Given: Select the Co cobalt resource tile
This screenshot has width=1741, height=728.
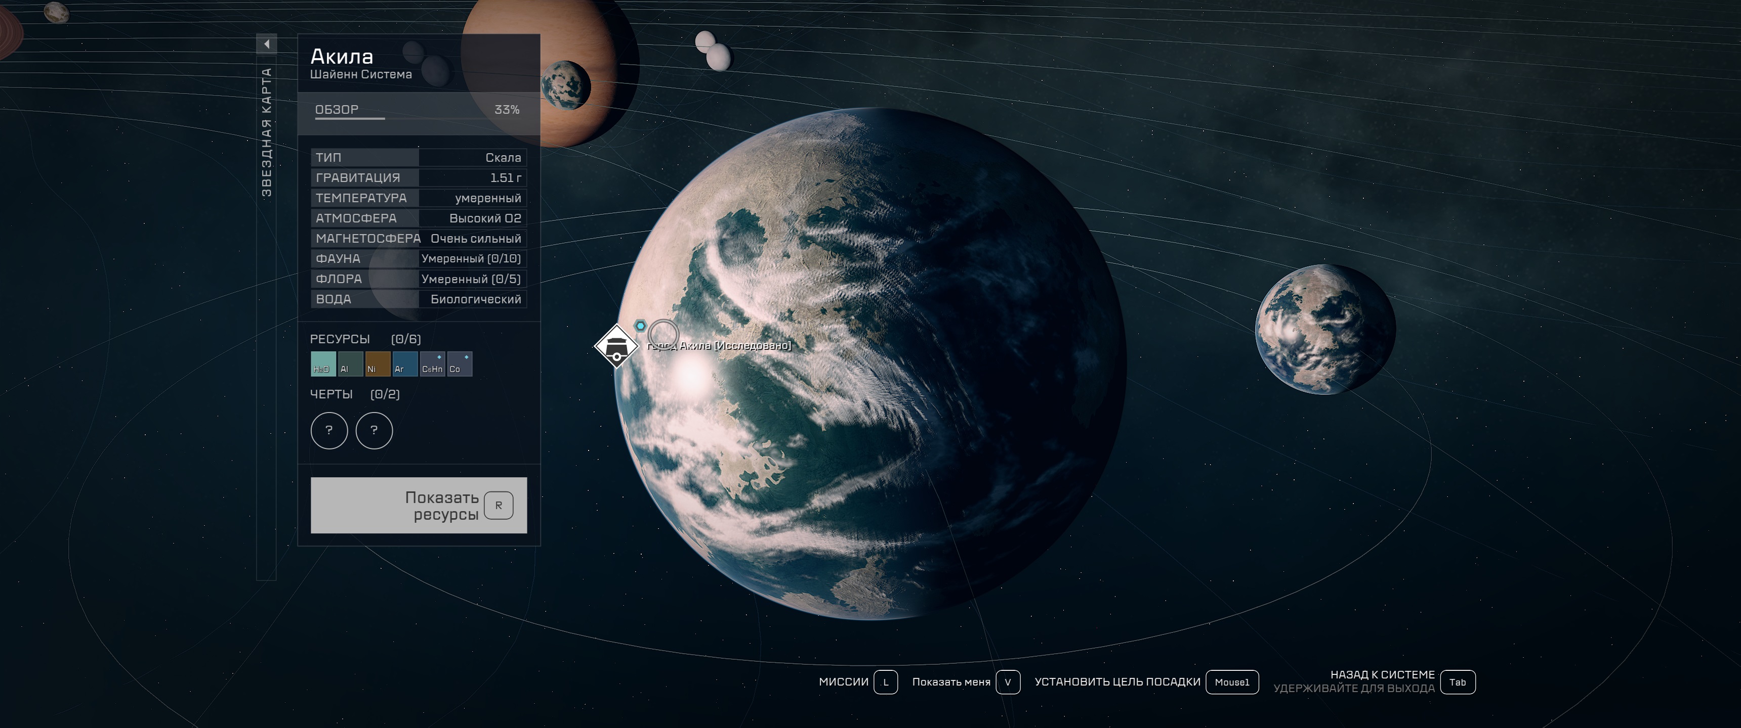Looking at the screenshot, I should (460, 364).
